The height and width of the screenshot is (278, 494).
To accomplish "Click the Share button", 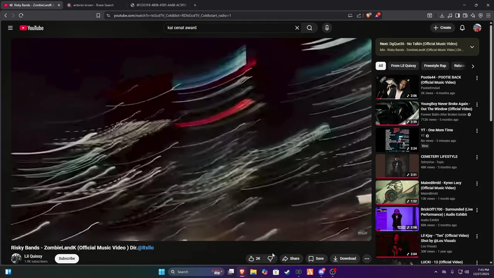I will (x=291, y=259).
